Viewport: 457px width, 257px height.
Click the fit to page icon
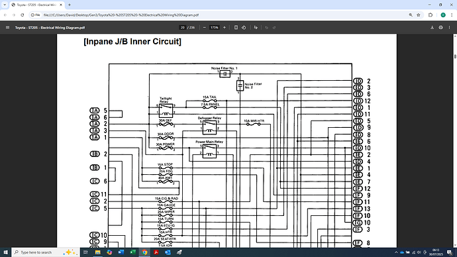coord(236,27)
